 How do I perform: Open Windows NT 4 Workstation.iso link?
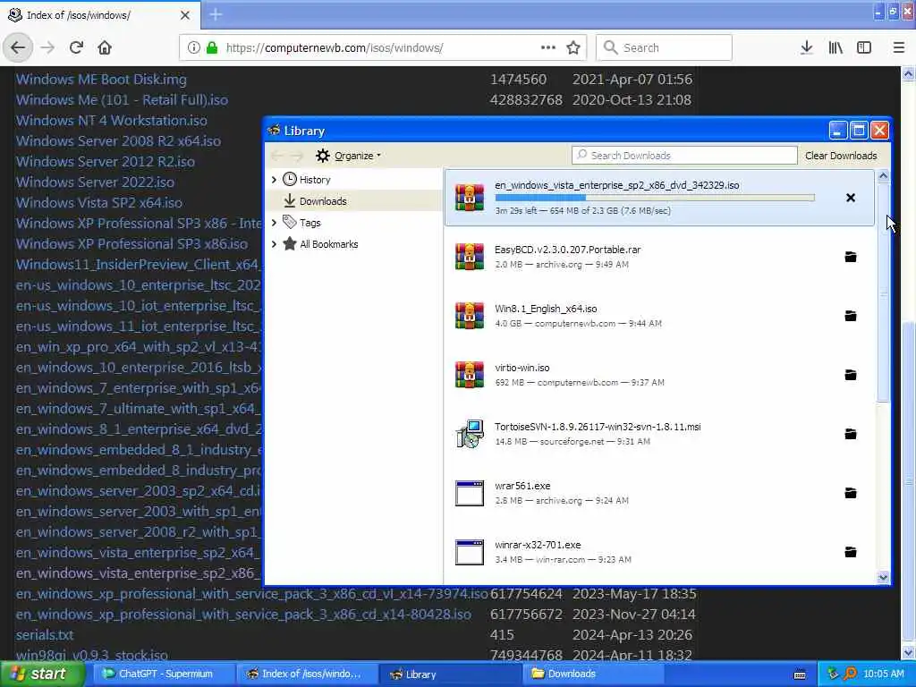click(x=111, y=121)
